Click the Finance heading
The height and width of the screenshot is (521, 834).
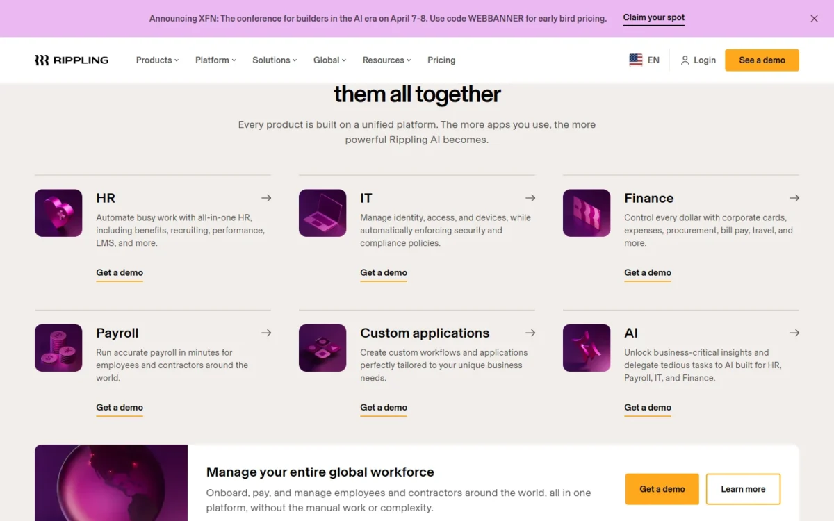[649, 198]
